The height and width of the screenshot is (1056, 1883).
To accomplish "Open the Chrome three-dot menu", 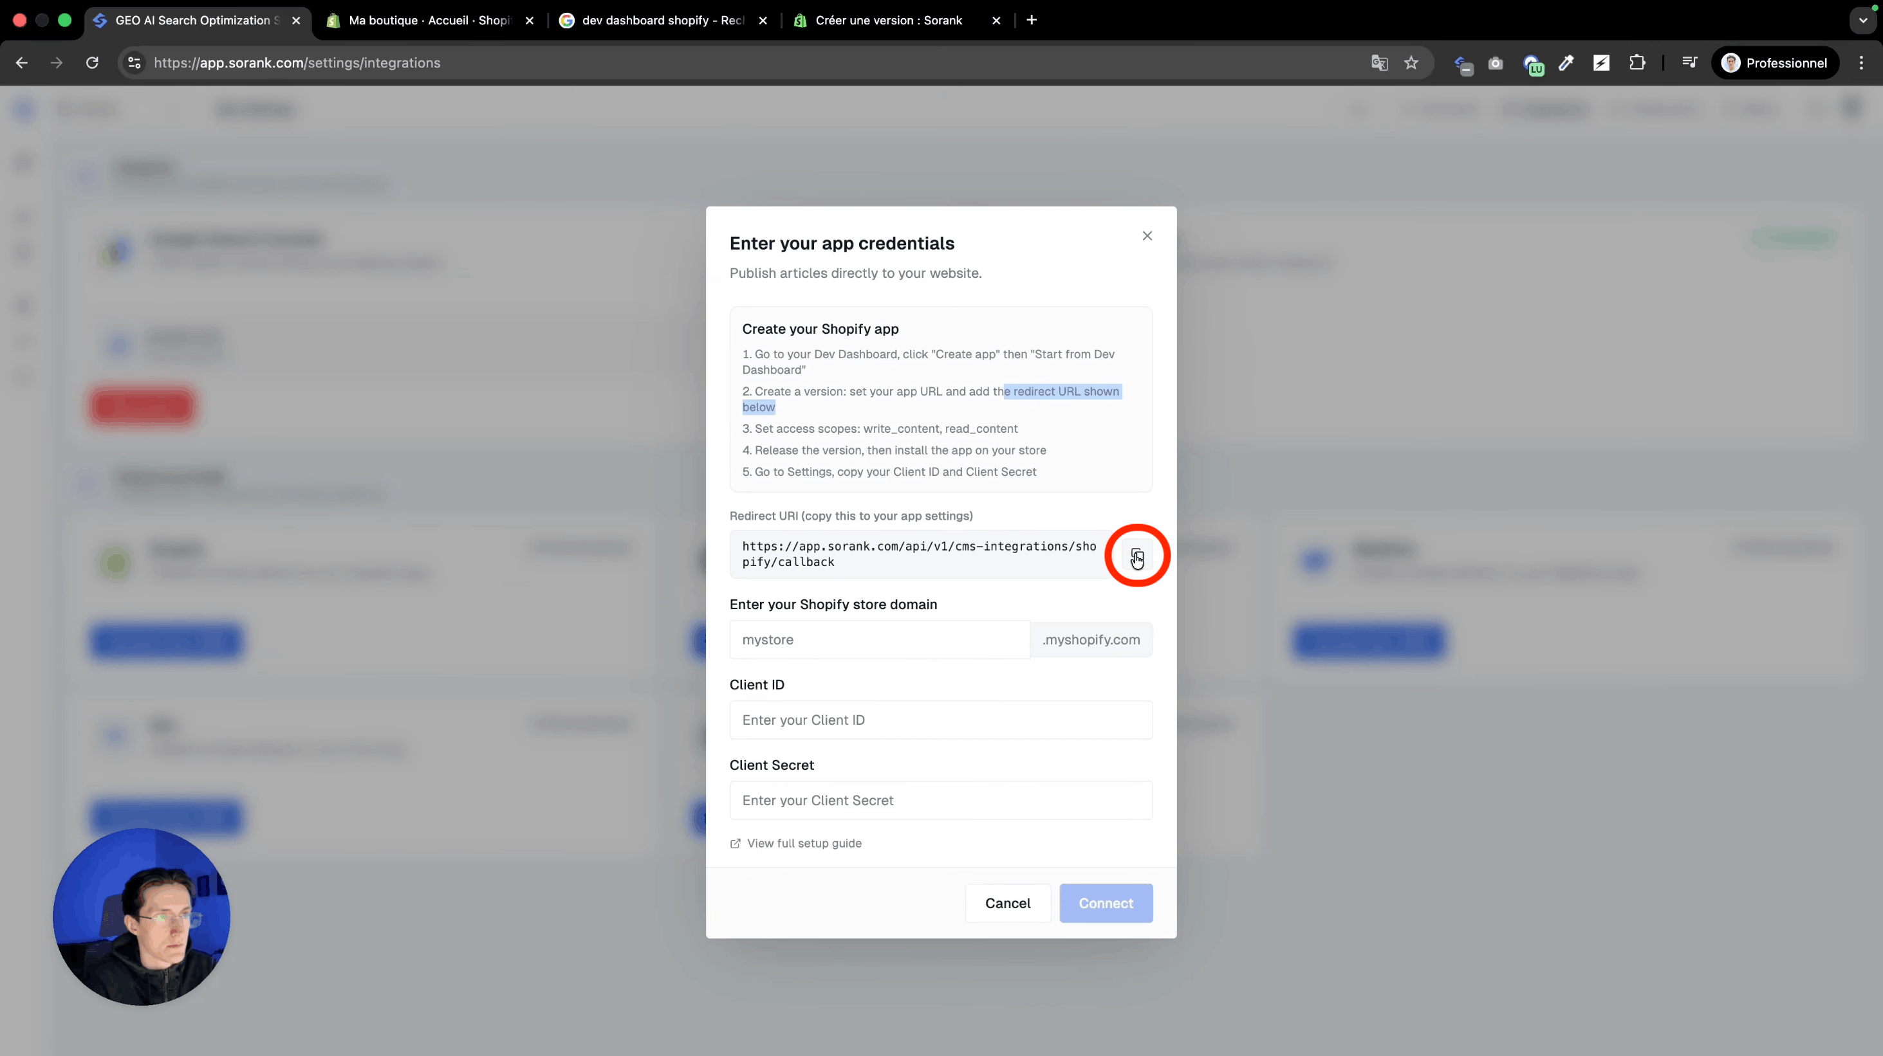I will pyautogui.click(x=1861, y=63).
